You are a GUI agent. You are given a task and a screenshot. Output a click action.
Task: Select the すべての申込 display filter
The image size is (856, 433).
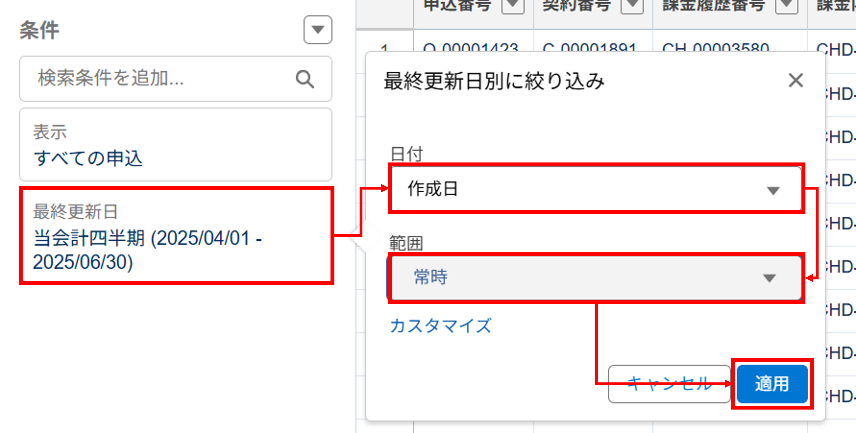[88, 158]
